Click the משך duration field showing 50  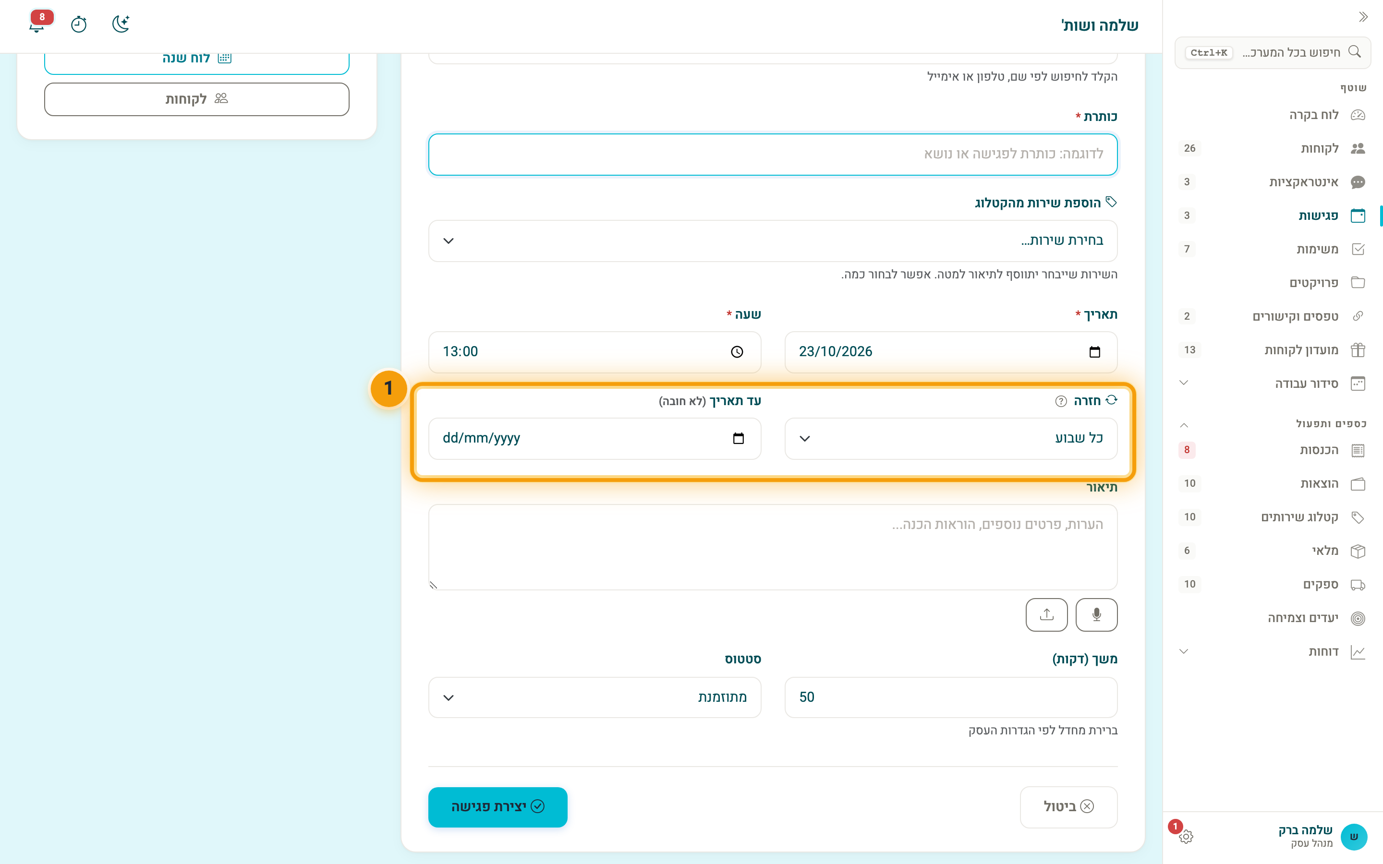(951, 698)
